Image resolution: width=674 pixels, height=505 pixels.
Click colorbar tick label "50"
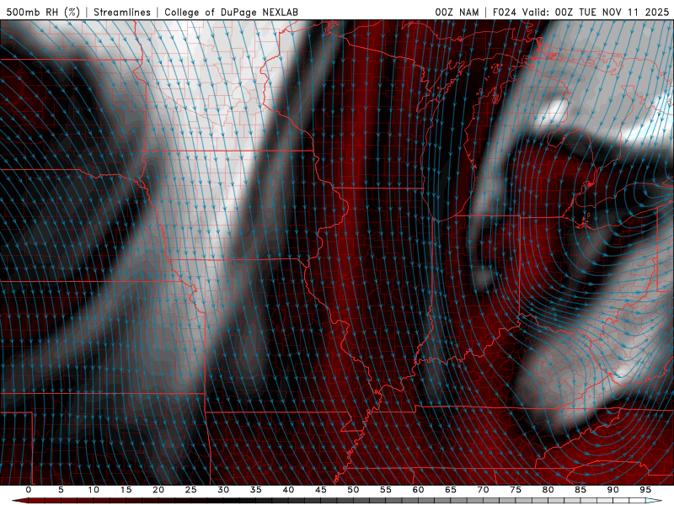coord(353,490)
